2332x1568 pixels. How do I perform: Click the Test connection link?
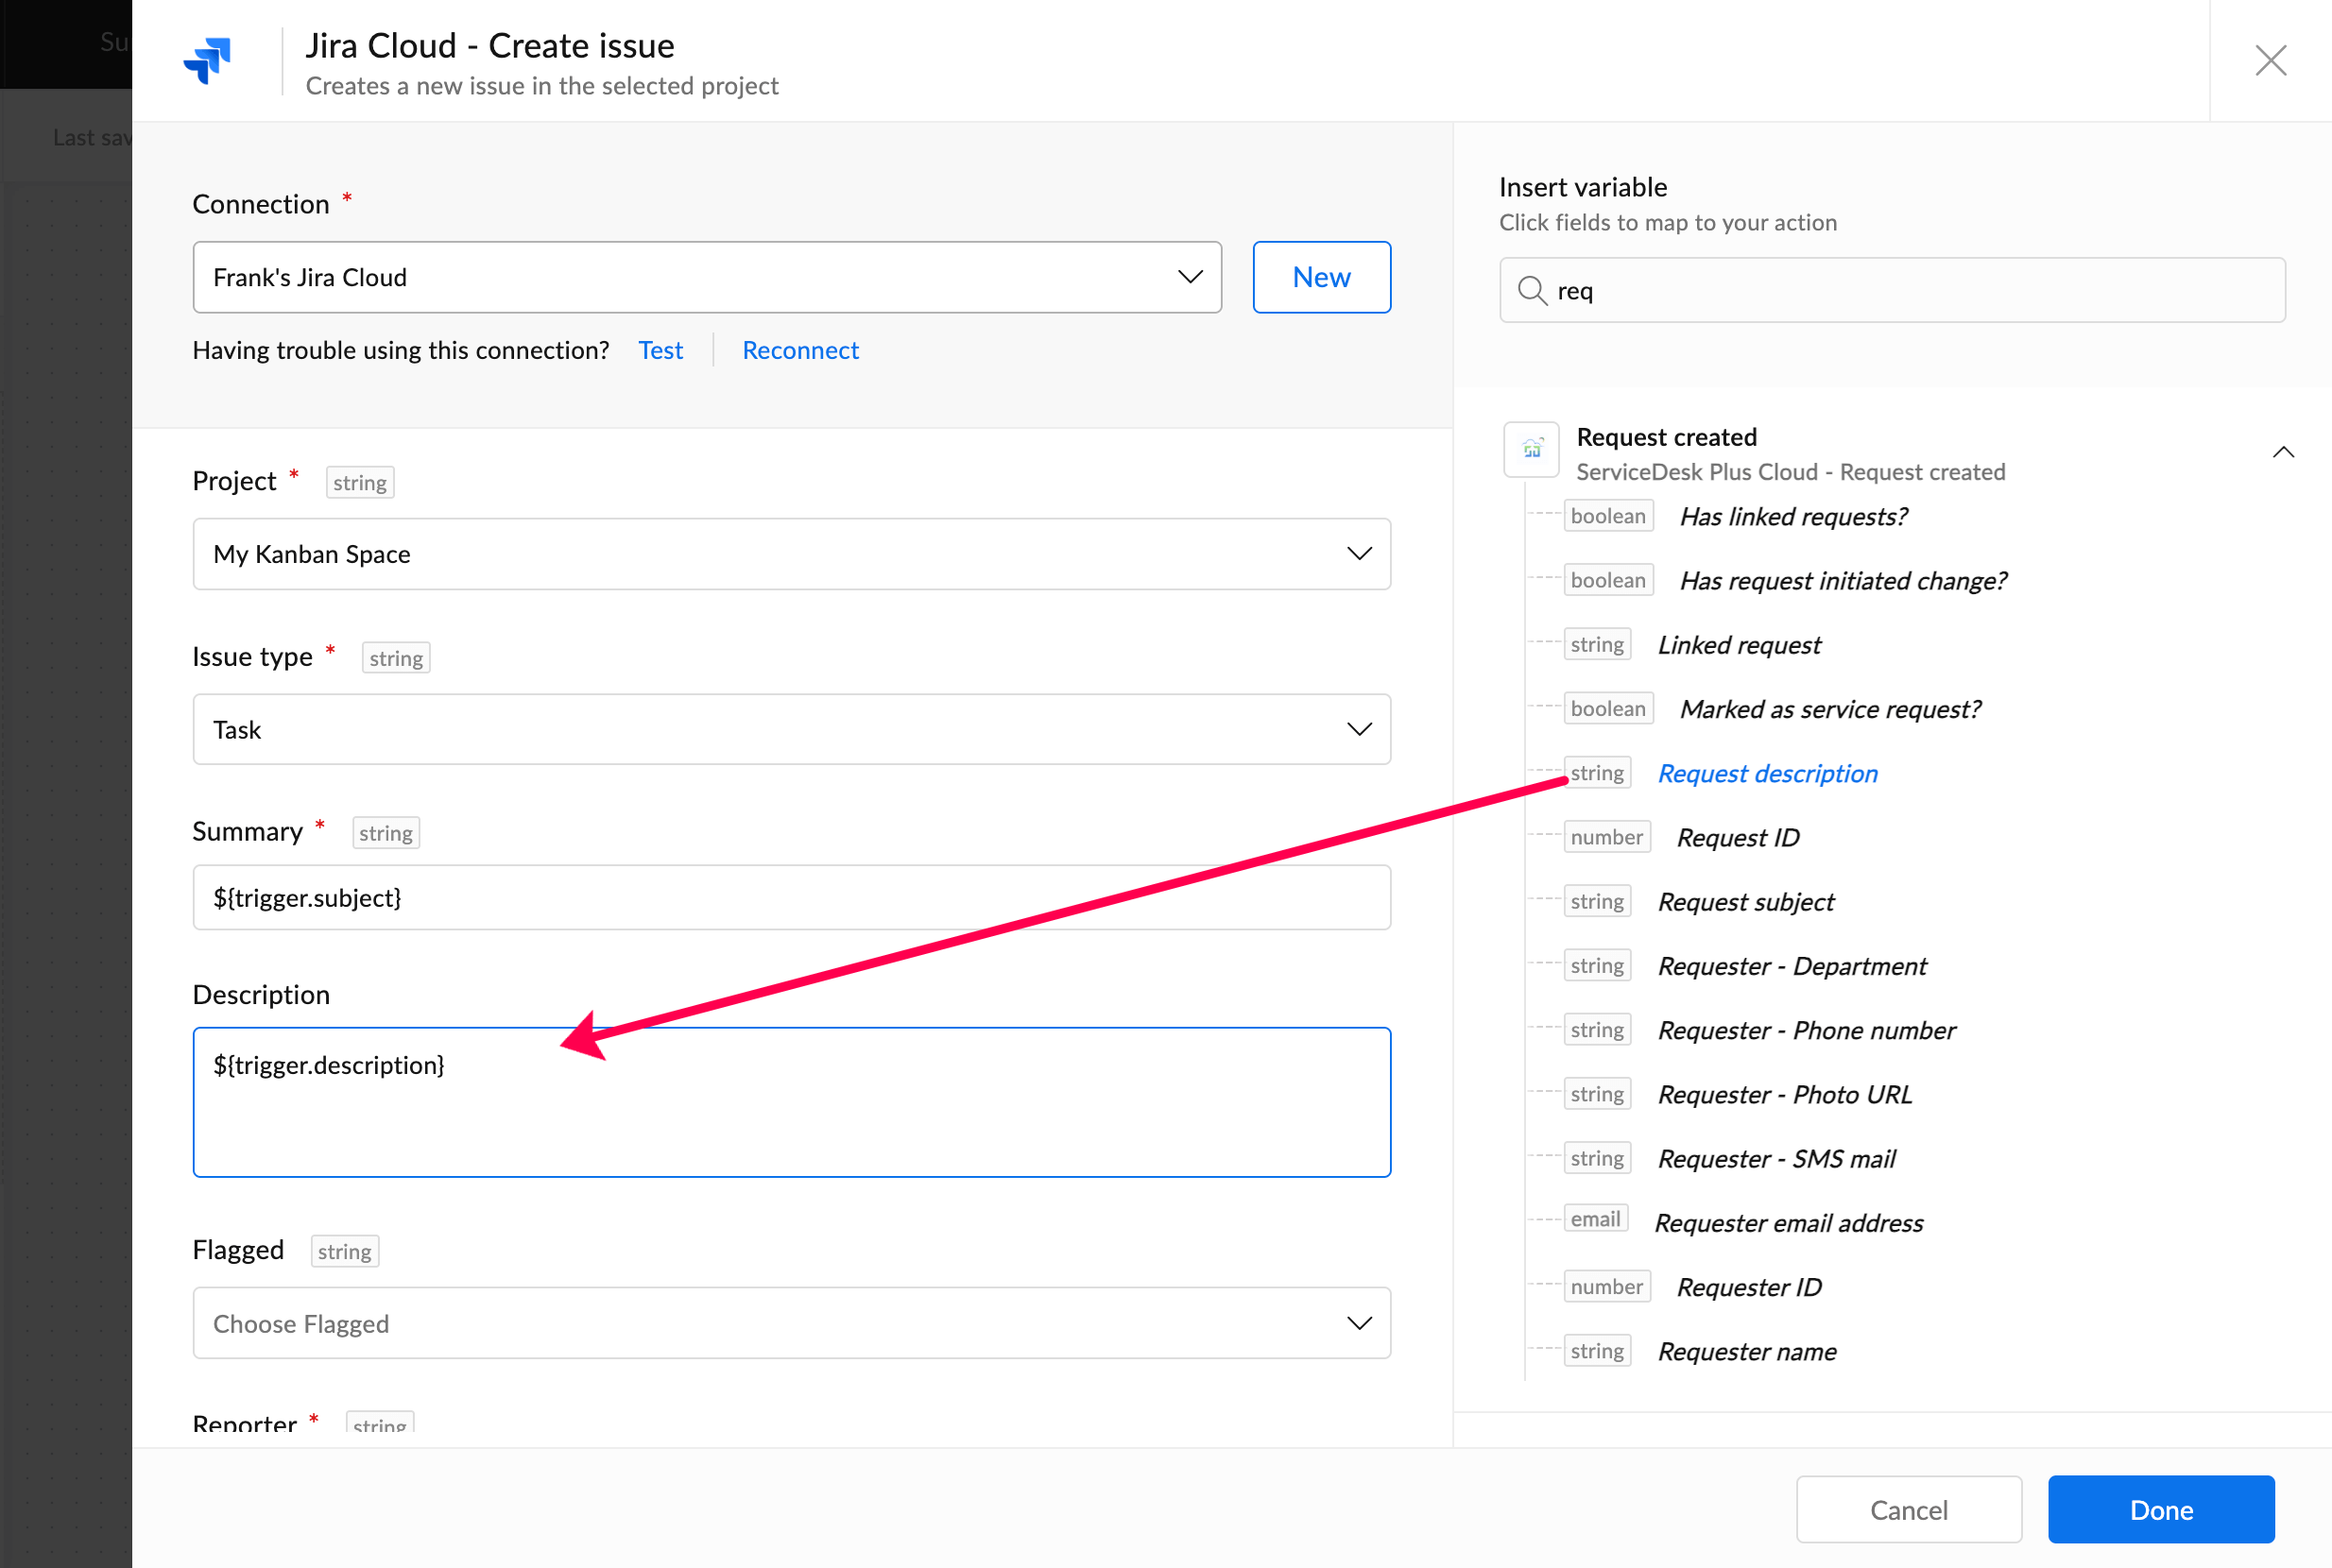pyautogui.click(x=660, y=350)
